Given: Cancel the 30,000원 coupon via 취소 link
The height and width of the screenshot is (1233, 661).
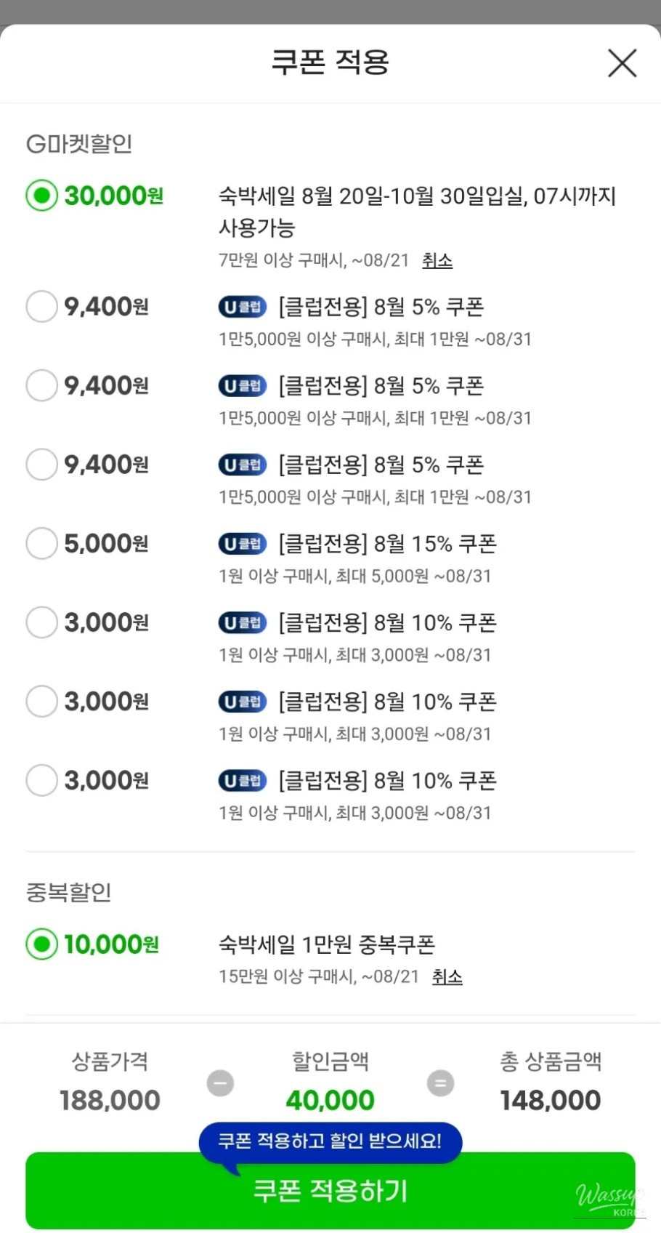Looking at the screenshot, I should 437,260.
